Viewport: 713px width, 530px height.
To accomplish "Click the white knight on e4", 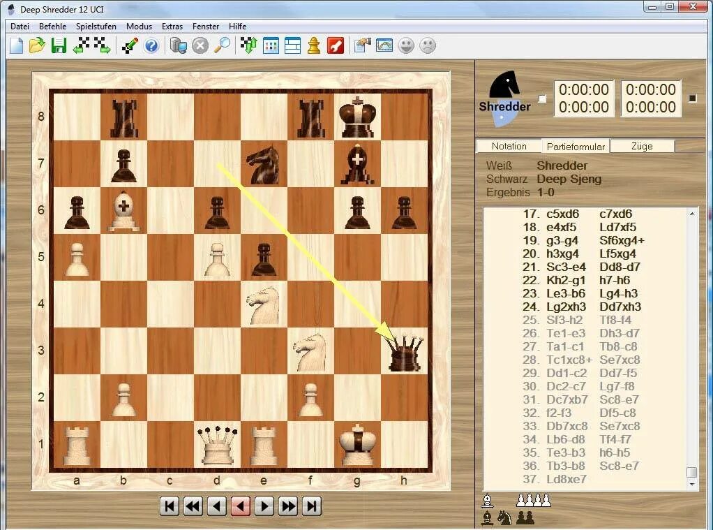I will [x=263, y=304].
